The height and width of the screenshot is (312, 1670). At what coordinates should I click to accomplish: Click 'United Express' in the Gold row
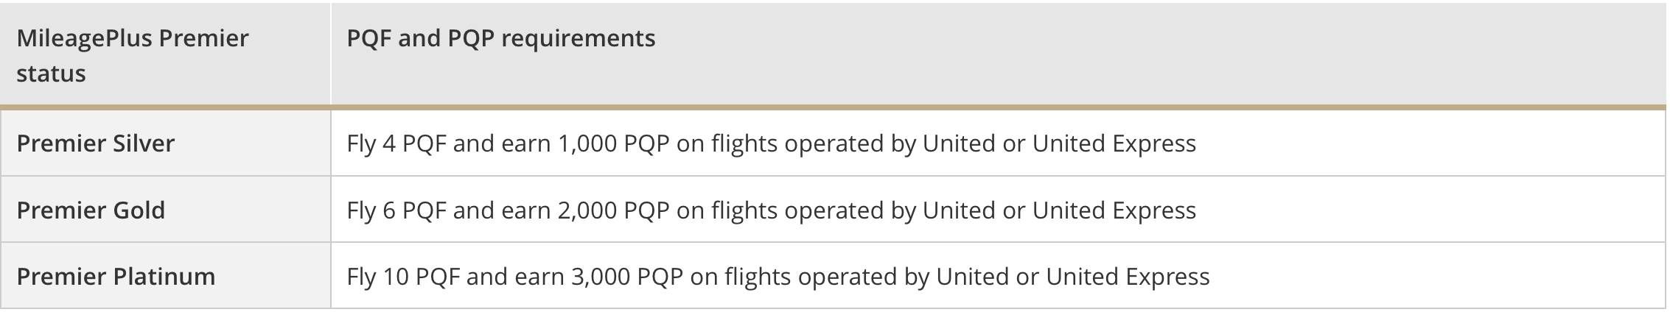point(1114,210)
